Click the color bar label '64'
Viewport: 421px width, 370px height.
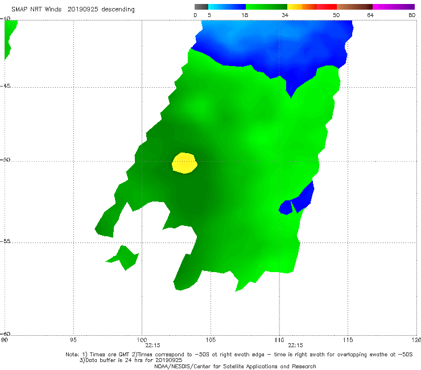[x=370, y=15]
